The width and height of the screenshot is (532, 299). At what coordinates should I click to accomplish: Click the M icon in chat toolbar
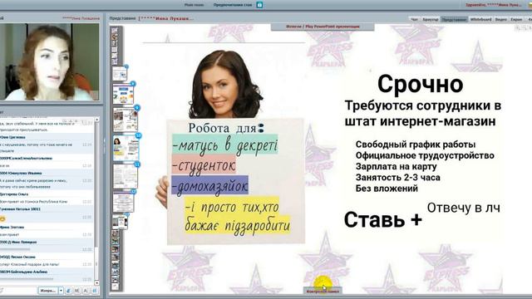(x=77, y=291)
